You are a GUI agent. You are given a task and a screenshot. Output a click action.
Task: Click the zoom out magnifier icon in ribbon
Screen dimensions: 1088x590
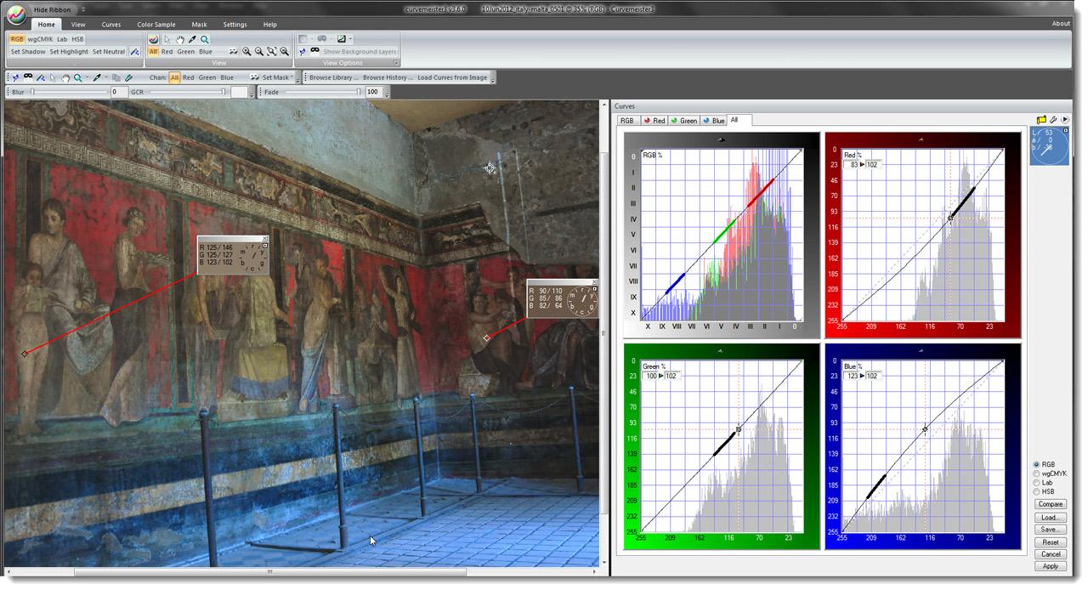point(259,51)
